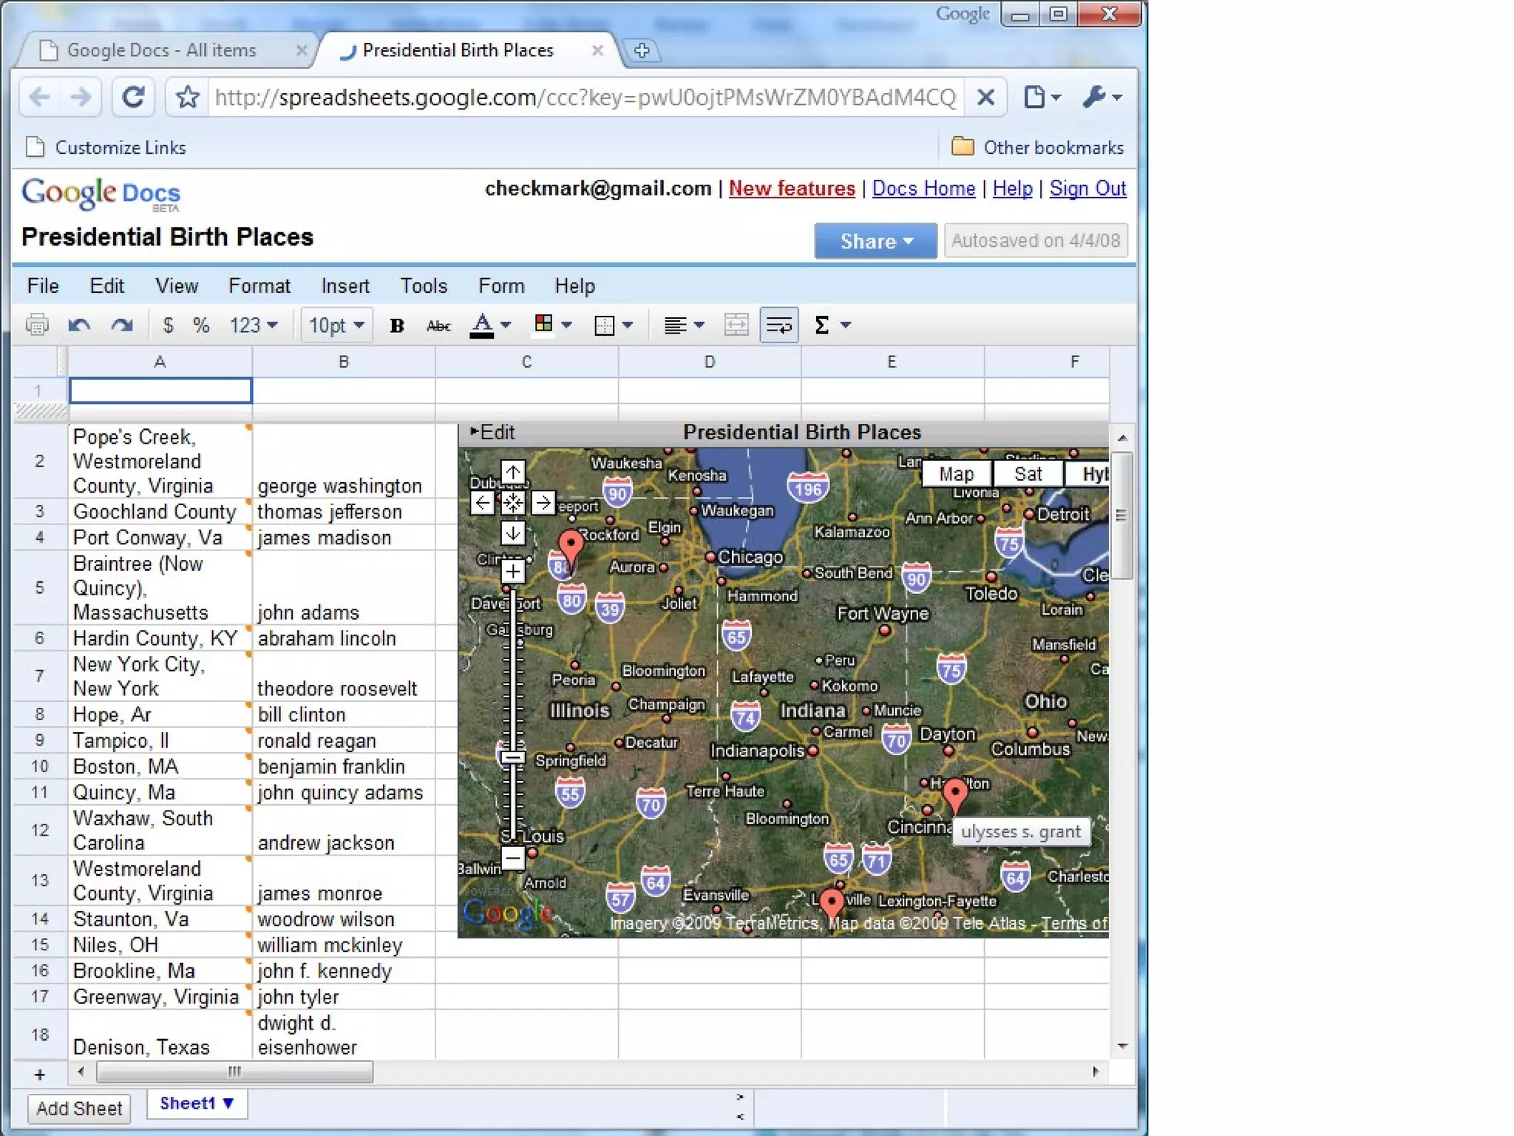Screen dimensions: 1514x1136
Task: Click the map zoom in plus button
Action: (512, 571)
